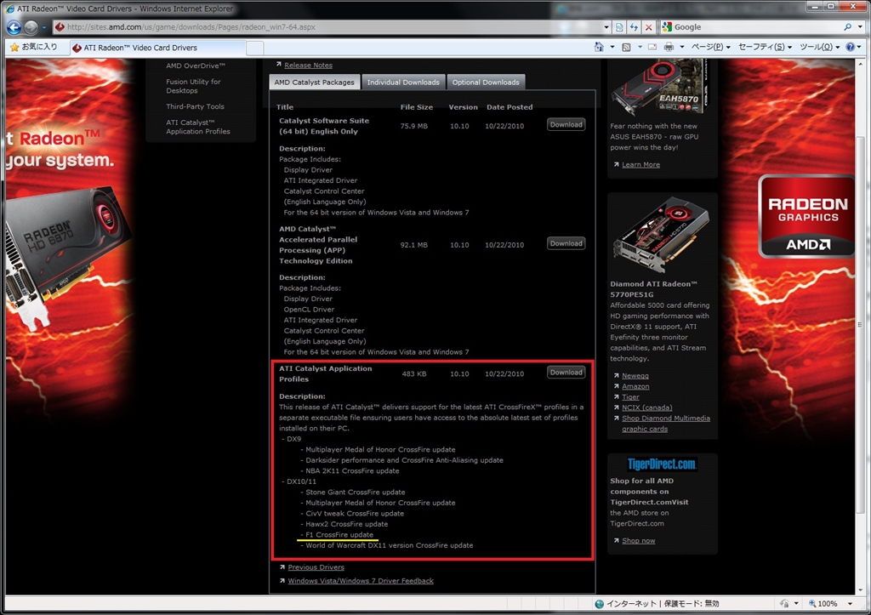The width and height of the screenshot is (871, 615).
Task: Select the 'Stone Giant CrossFire update' line
Action: click(356, 492)
